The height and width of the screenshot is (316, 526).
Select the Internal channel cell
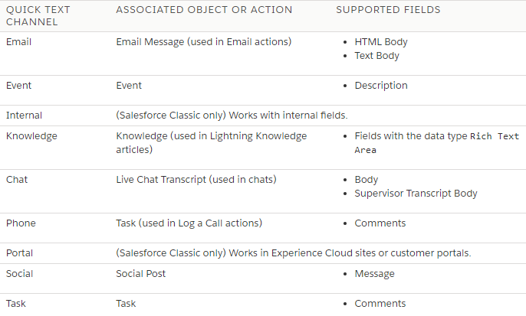tap(25, 115)
